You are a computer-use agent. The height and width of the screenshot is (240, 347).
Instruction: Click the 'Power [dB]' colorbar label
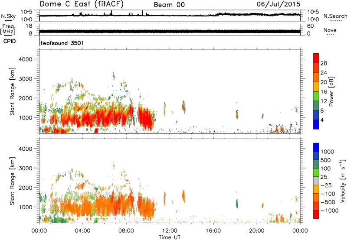331,91
